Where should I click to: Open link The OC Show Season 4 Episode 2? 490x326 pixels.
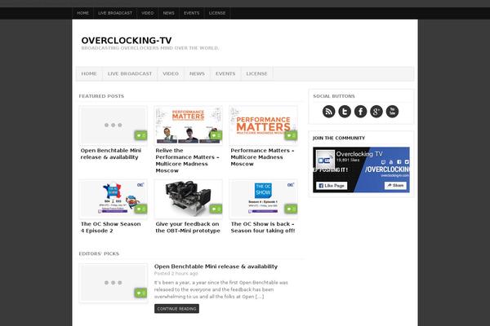click(x=110, y=227)
